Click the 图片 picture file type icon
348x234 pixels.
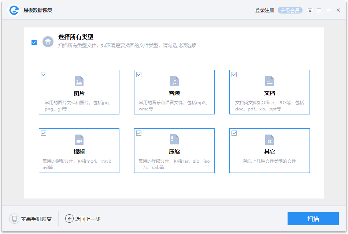[x=79, y=81]
